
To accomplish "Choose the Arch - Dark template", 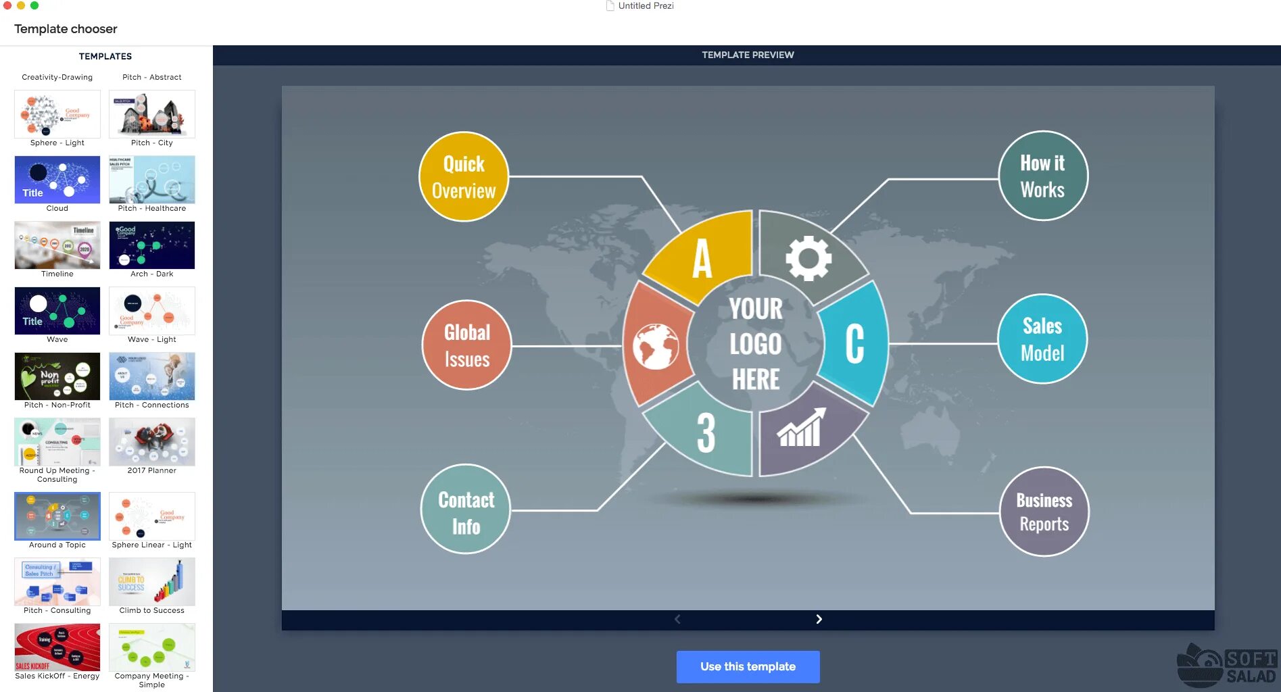I will pyautogui.click(x=152, y=245).
